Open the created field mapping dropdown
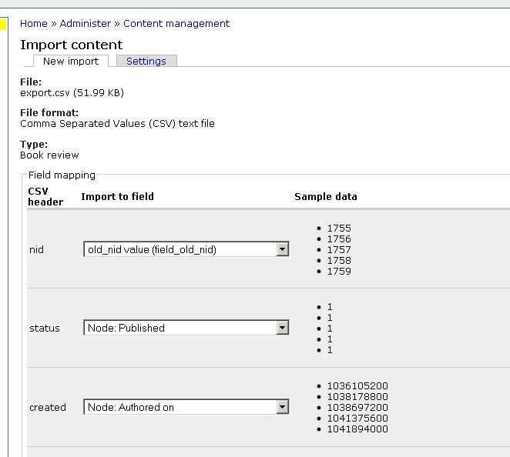The height and width of the screenshot is (457, 510). (186, 407)
